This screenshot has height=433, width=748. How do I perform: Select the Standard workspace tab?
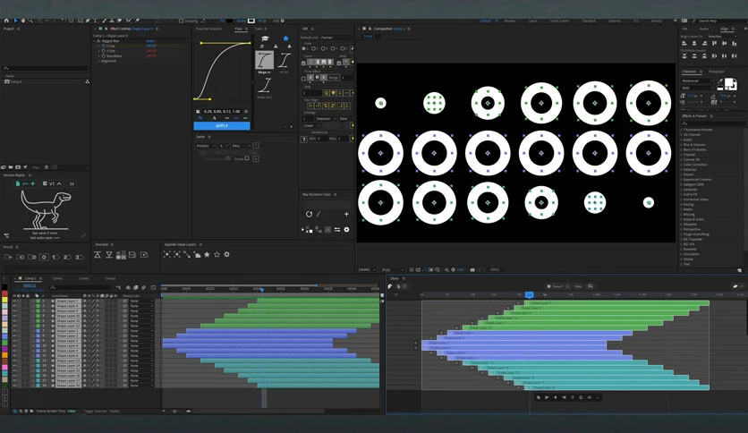(589, 21)
